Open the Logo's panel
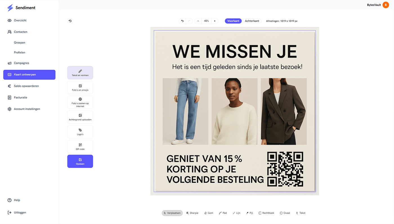 coord(80,132)
